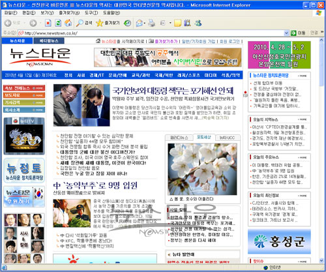This screenshot has width=326, height=272.
Task: Click MORE in 오늘의 지역뉴스 box
Action: [303, 119]
